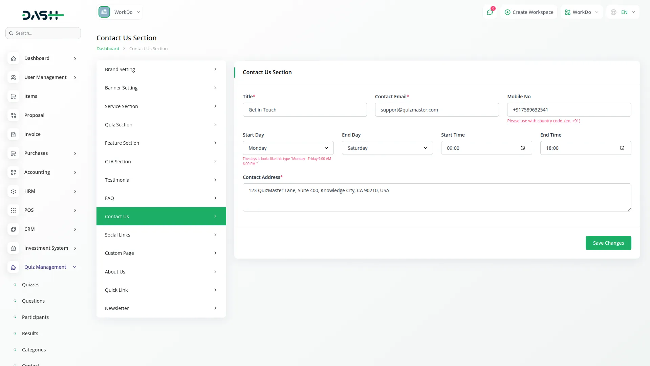Click the Investment System briefcase icon
The image size is (650, 366).
(x=13, y=248)
